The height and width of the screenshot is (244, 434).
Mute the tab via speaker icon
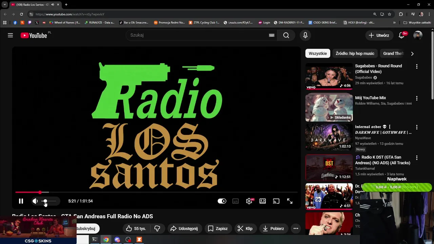[53, 5]
